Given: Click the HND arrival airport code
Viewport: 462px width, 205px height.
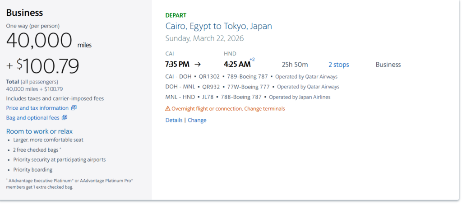Looking at the screenshot, I should (230, 54).
